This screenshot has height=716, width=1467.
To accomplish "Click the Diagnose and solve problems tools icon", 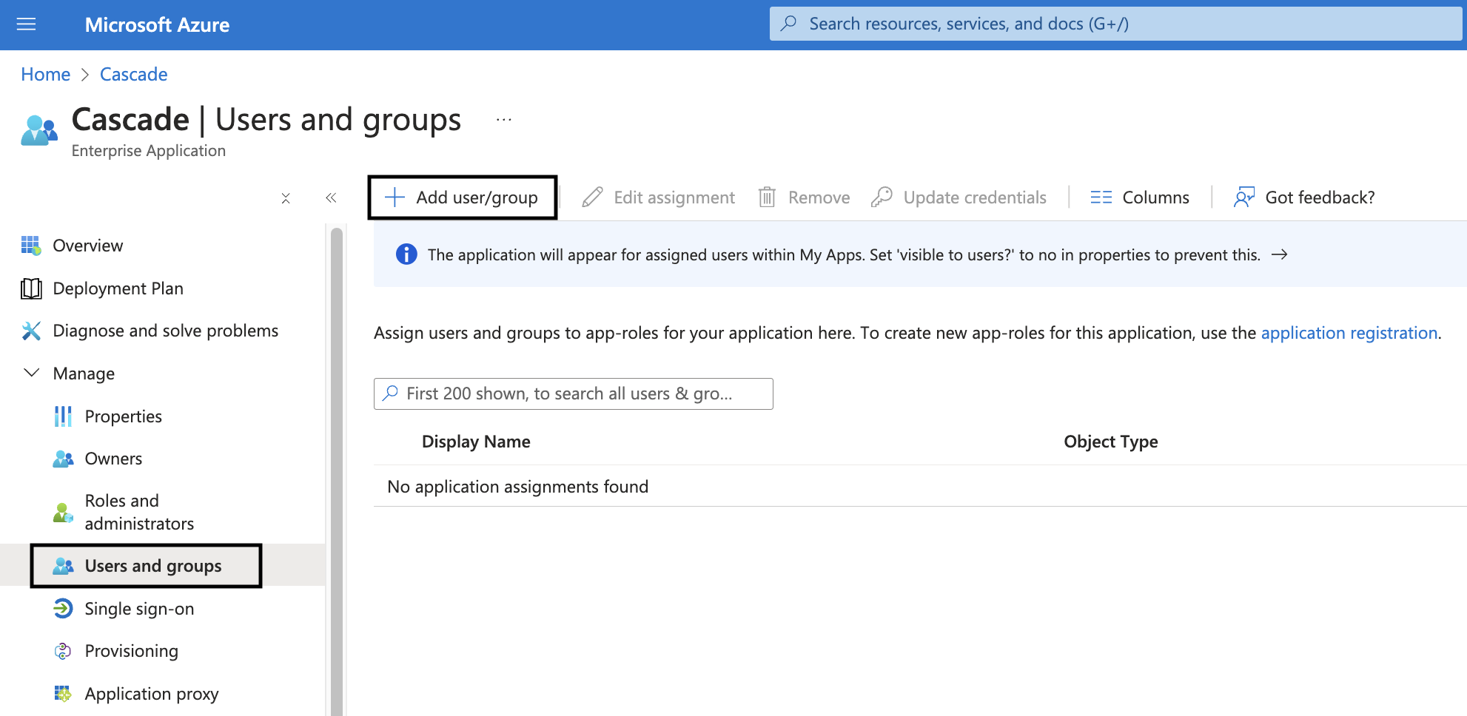I will [30, 331].
